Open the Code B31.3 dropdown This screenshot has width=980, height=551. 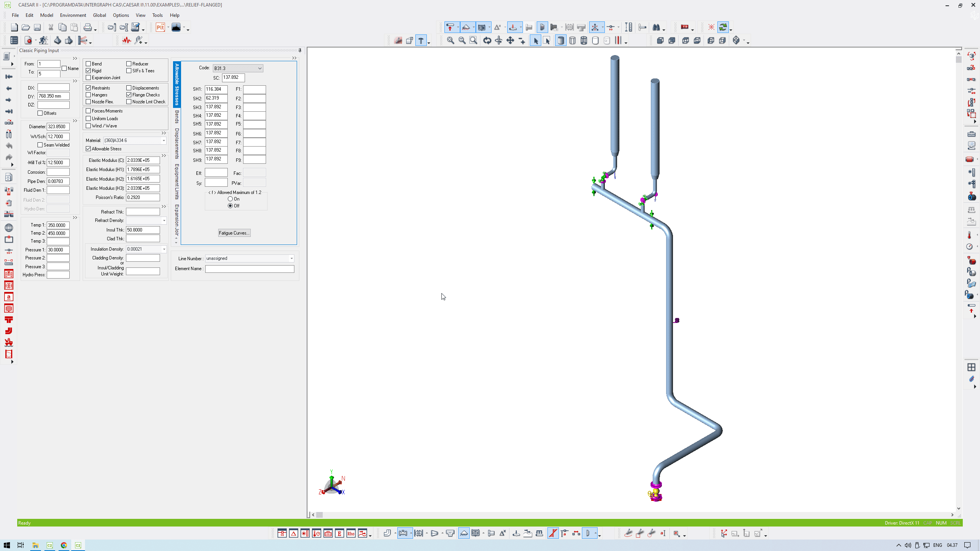point(260,68)
